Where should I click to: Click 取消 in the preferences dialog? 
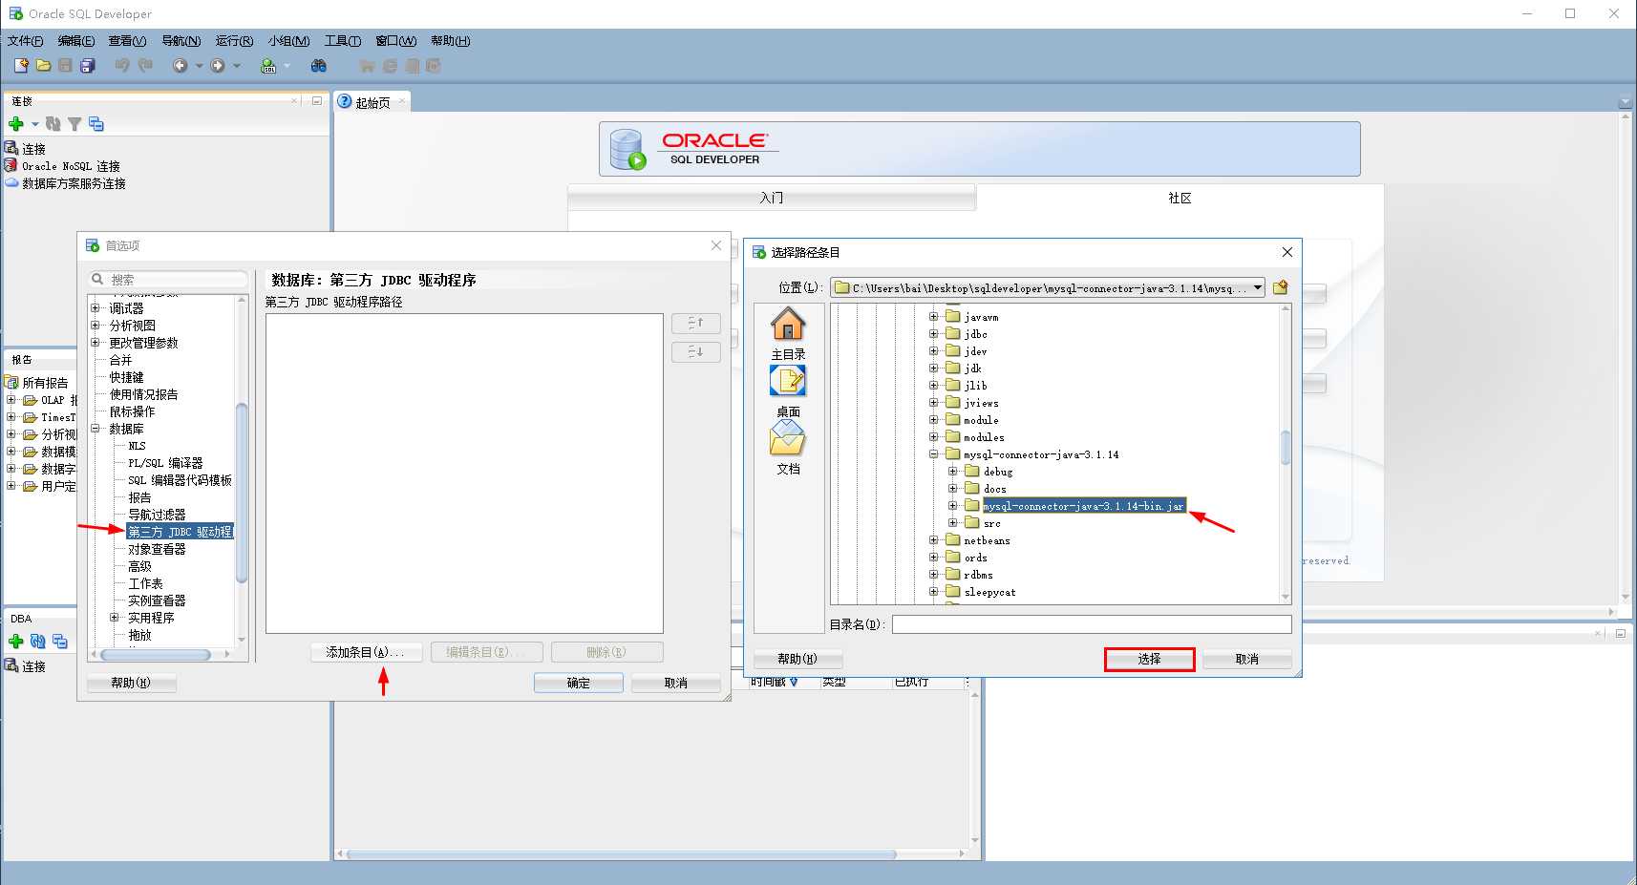(x=676, y=683)
